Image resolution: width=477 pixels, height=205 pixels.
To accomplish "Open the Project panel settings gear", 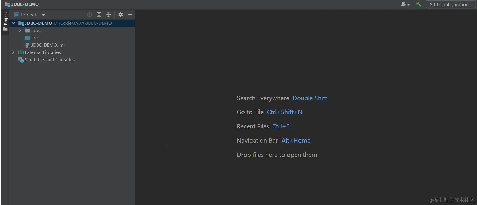I will [121, 15].
